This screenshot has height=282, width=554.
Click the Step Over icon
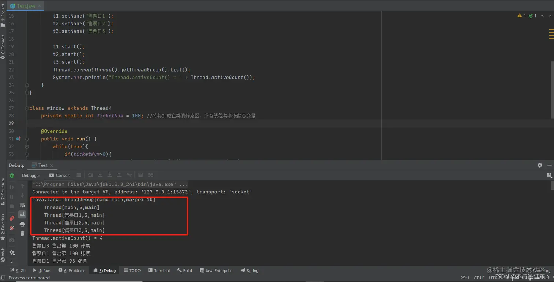coord(91,175)
